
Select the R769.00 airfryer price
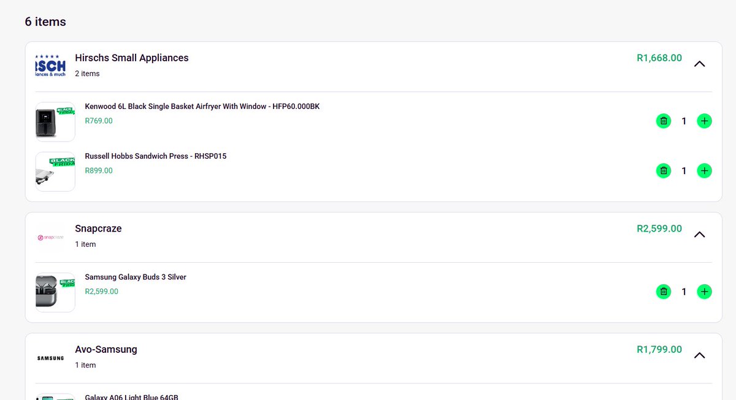99,121
